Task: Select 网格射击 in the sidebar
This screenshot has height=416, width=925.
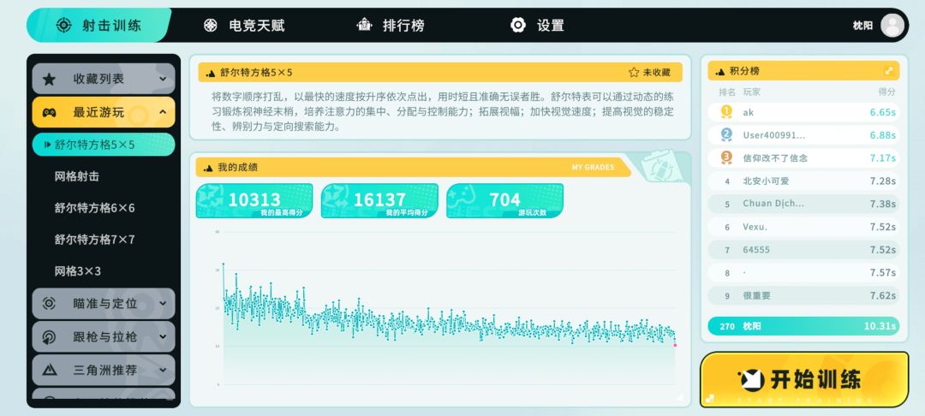Action: point(76,176)
